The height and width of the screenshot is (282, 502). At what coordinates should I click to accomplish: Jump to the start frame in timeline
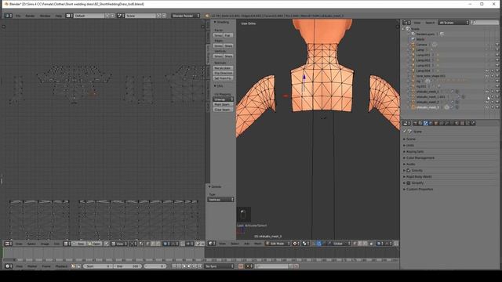pyautogui.click(x=174, y=266)
